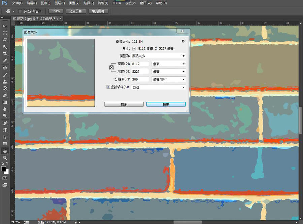Select the Crop tool
This screenshot has width=303, height=224.
coord(5,53)
